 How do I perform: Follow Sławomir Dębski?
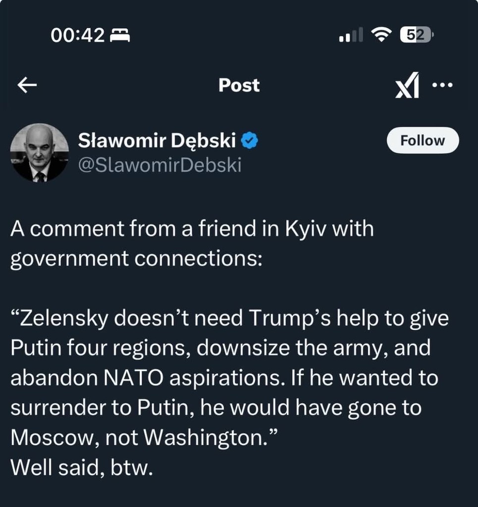[422, 141]
